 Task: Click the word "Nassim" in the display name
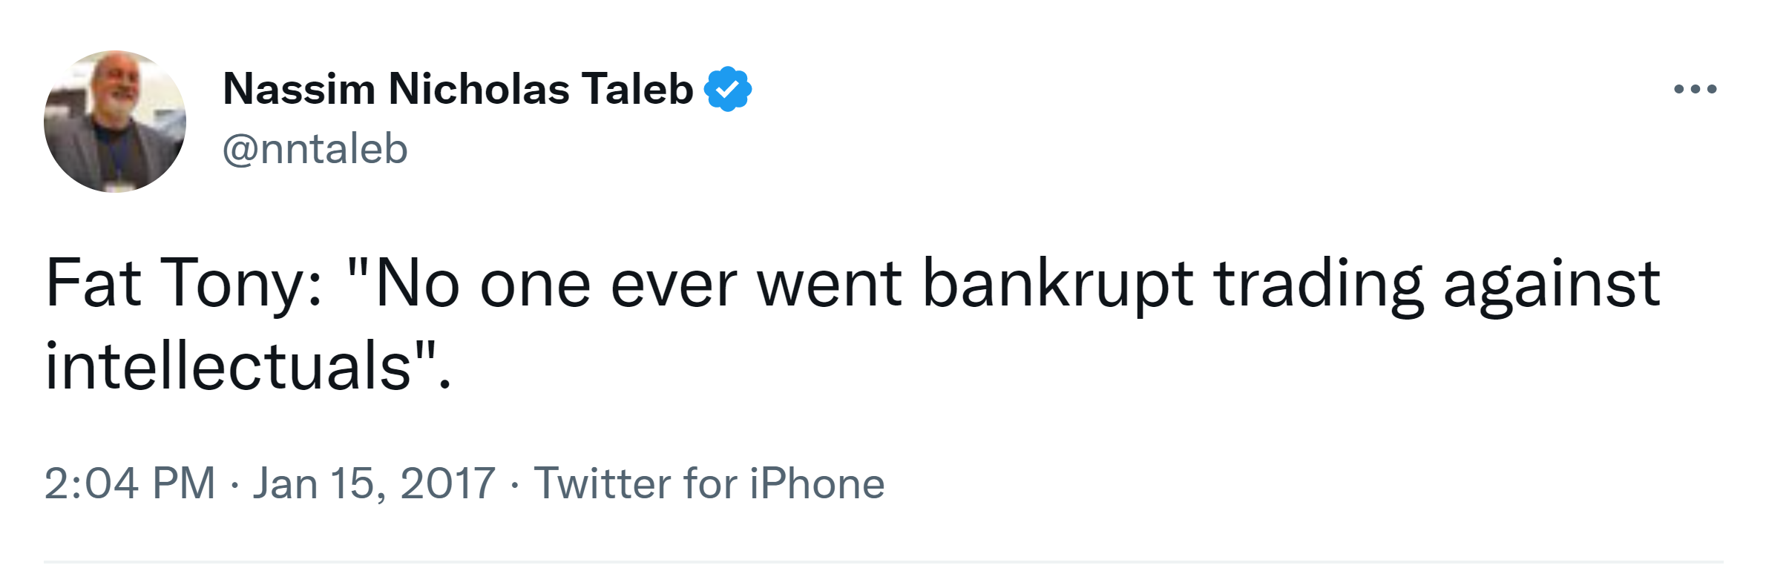299,89
